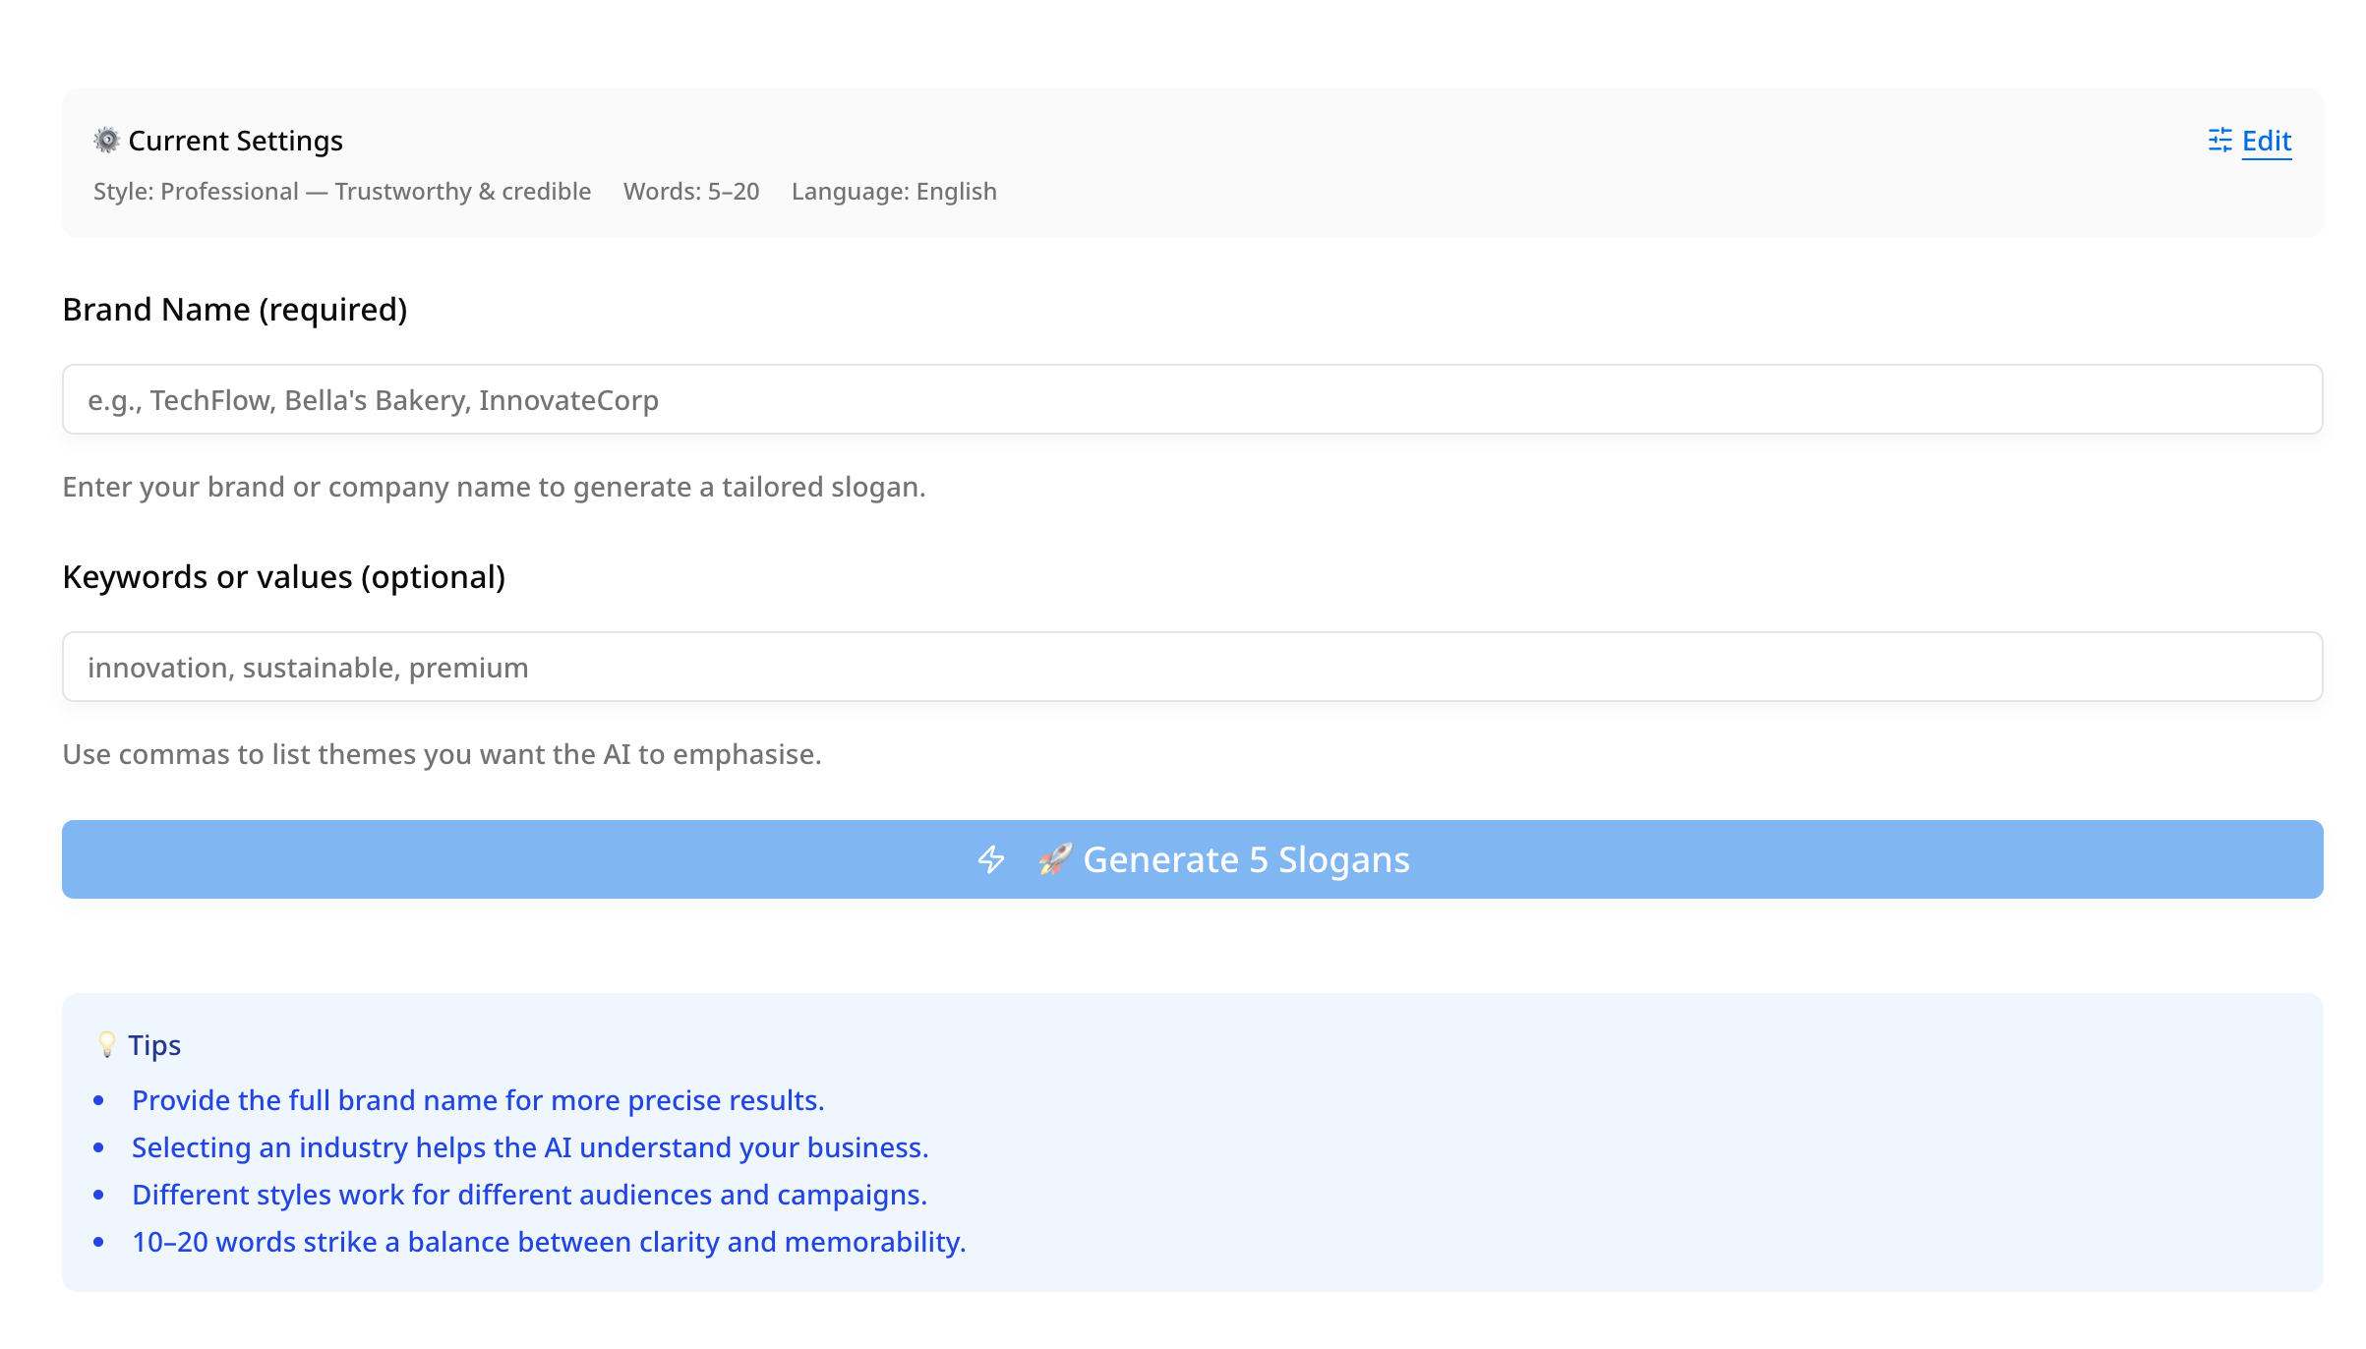Click into the Keywords or values field
The height and width of the screenshot is (1349, 2366).
pos(1192,668)
